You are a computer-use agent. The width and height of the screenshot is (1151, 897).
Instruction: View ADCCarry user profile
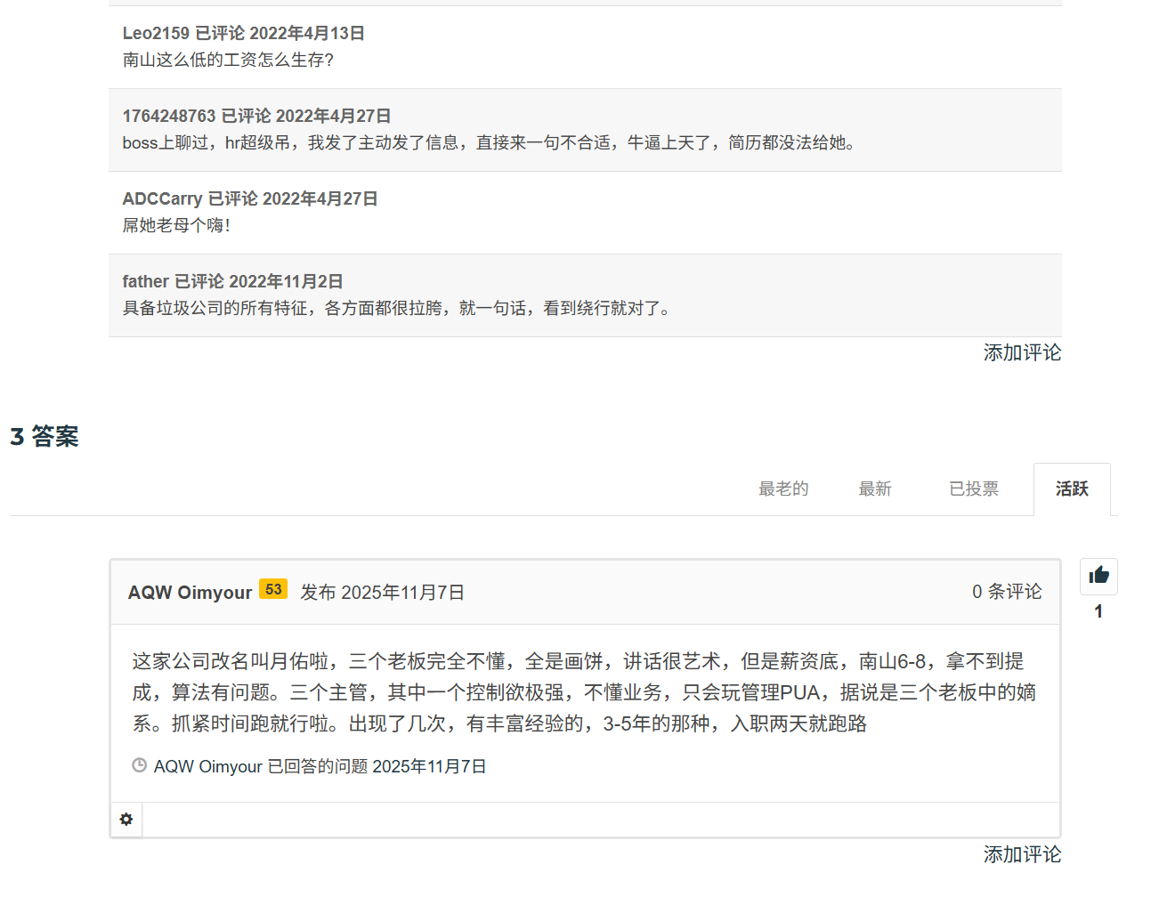(x=162, y=198)
